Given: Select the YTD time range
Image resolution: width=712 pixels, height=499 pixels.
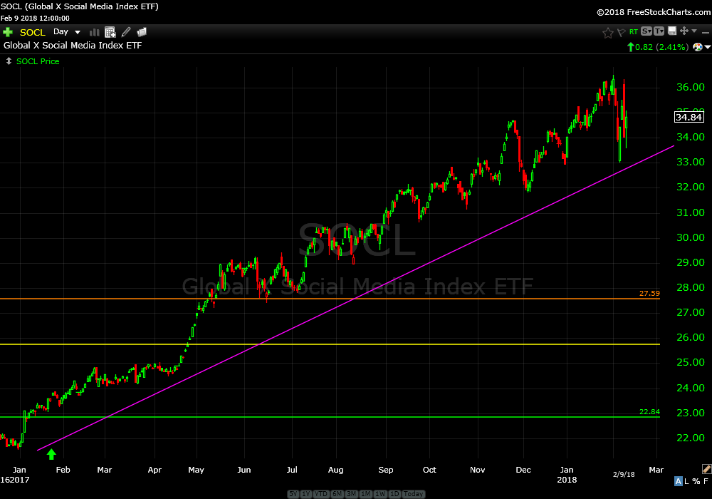Looking at the screenshot, I should [323, 494].
